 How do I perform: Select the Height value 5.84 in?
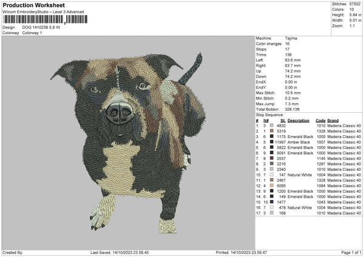point(355,15)
